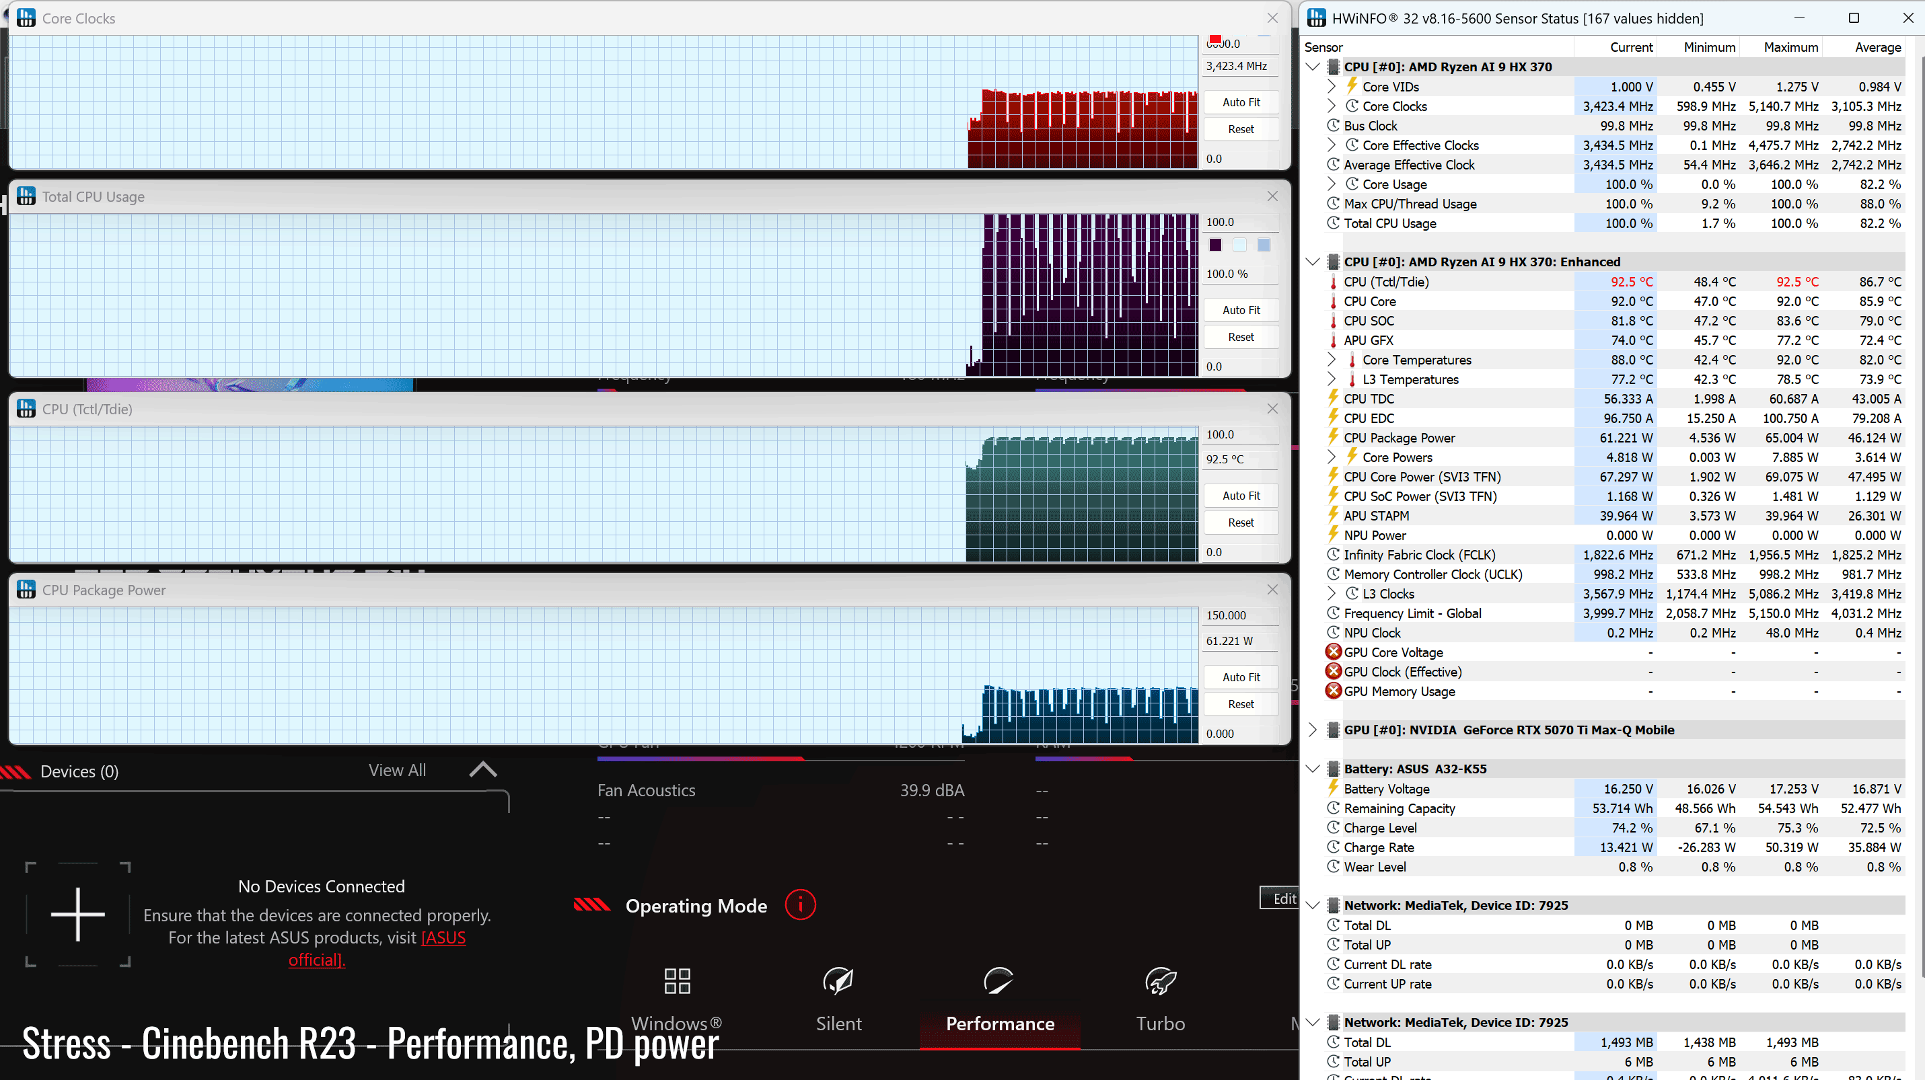Expand the Core Clocks sensor row

[1332, 106]
